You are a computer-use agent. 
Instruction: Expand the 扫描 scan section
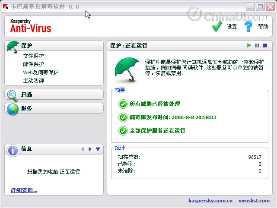[54, 95]
